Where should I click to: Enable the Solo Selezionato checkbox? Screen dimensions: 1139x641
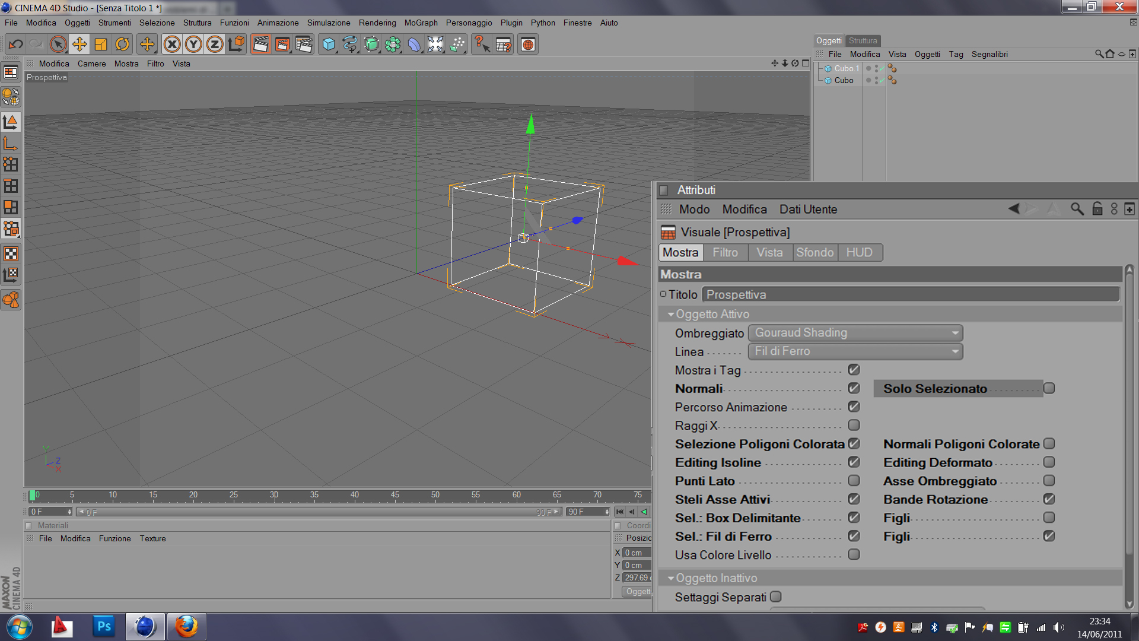coord(1049,388)
